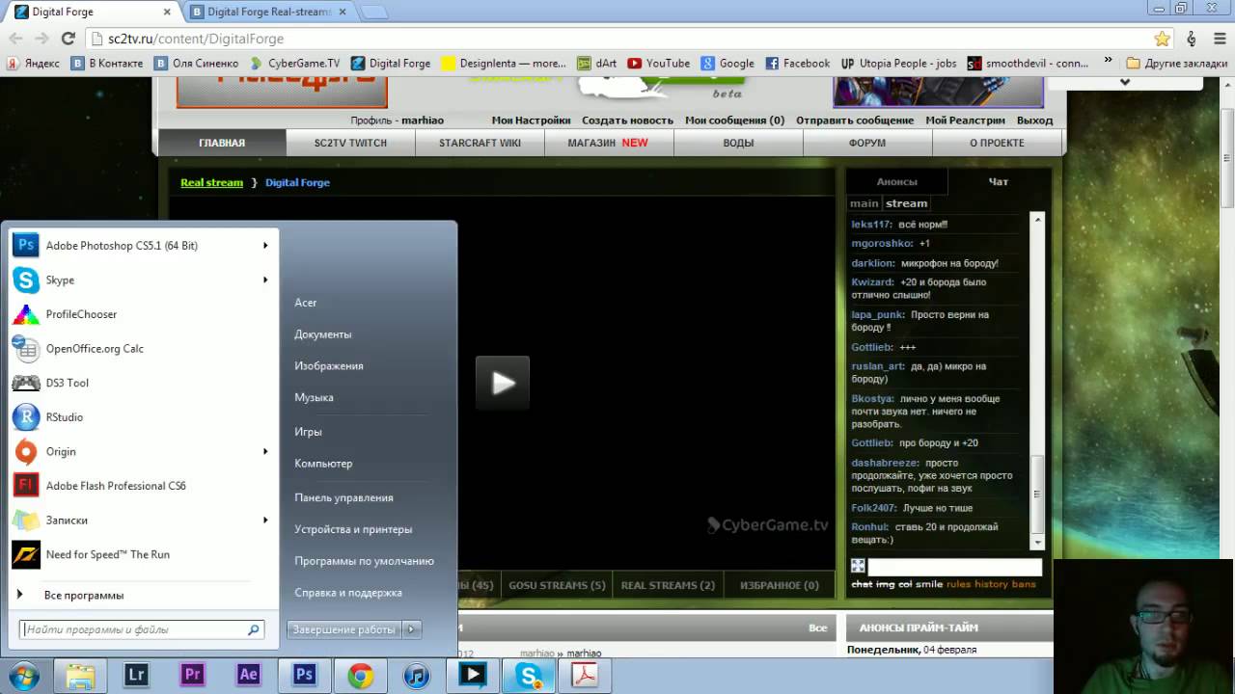Open Все программы list

[84, 596]
